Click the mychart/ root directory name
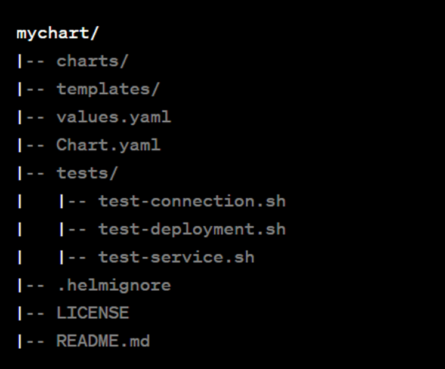The height and width of the screenshot is (369, 445). click(57, 34)
